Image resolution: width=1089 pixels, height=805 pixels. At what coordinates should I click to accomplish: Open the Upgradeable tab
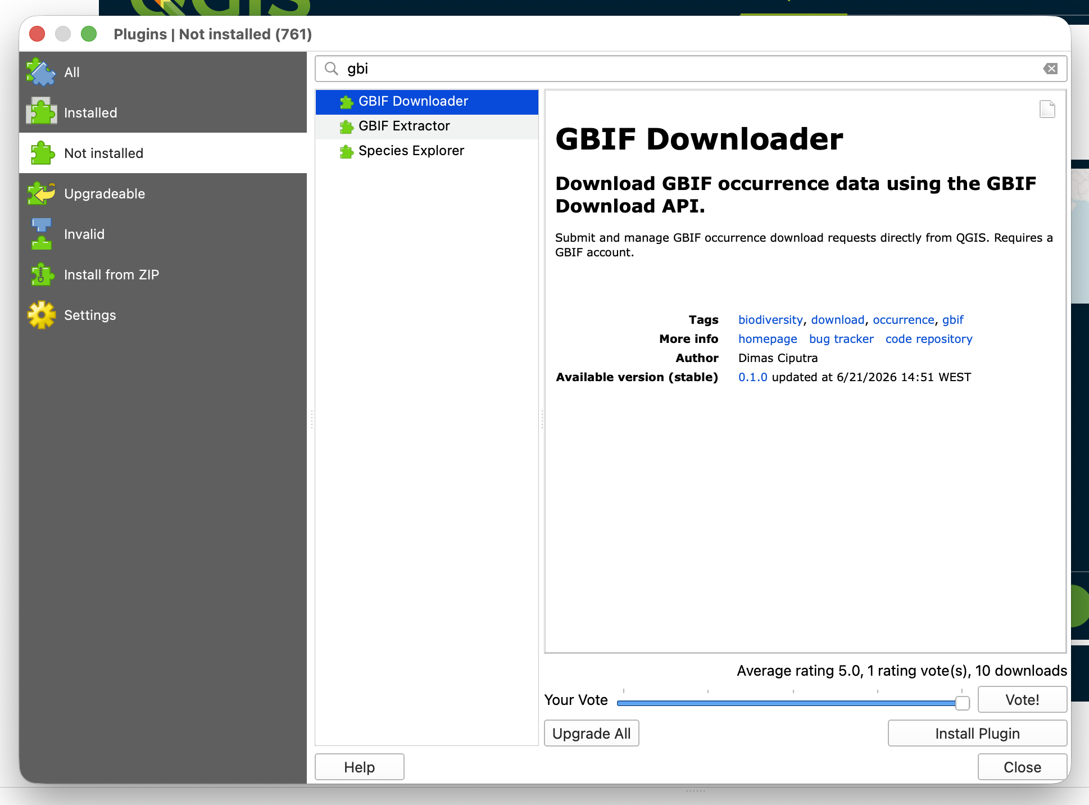click(163, 193)
